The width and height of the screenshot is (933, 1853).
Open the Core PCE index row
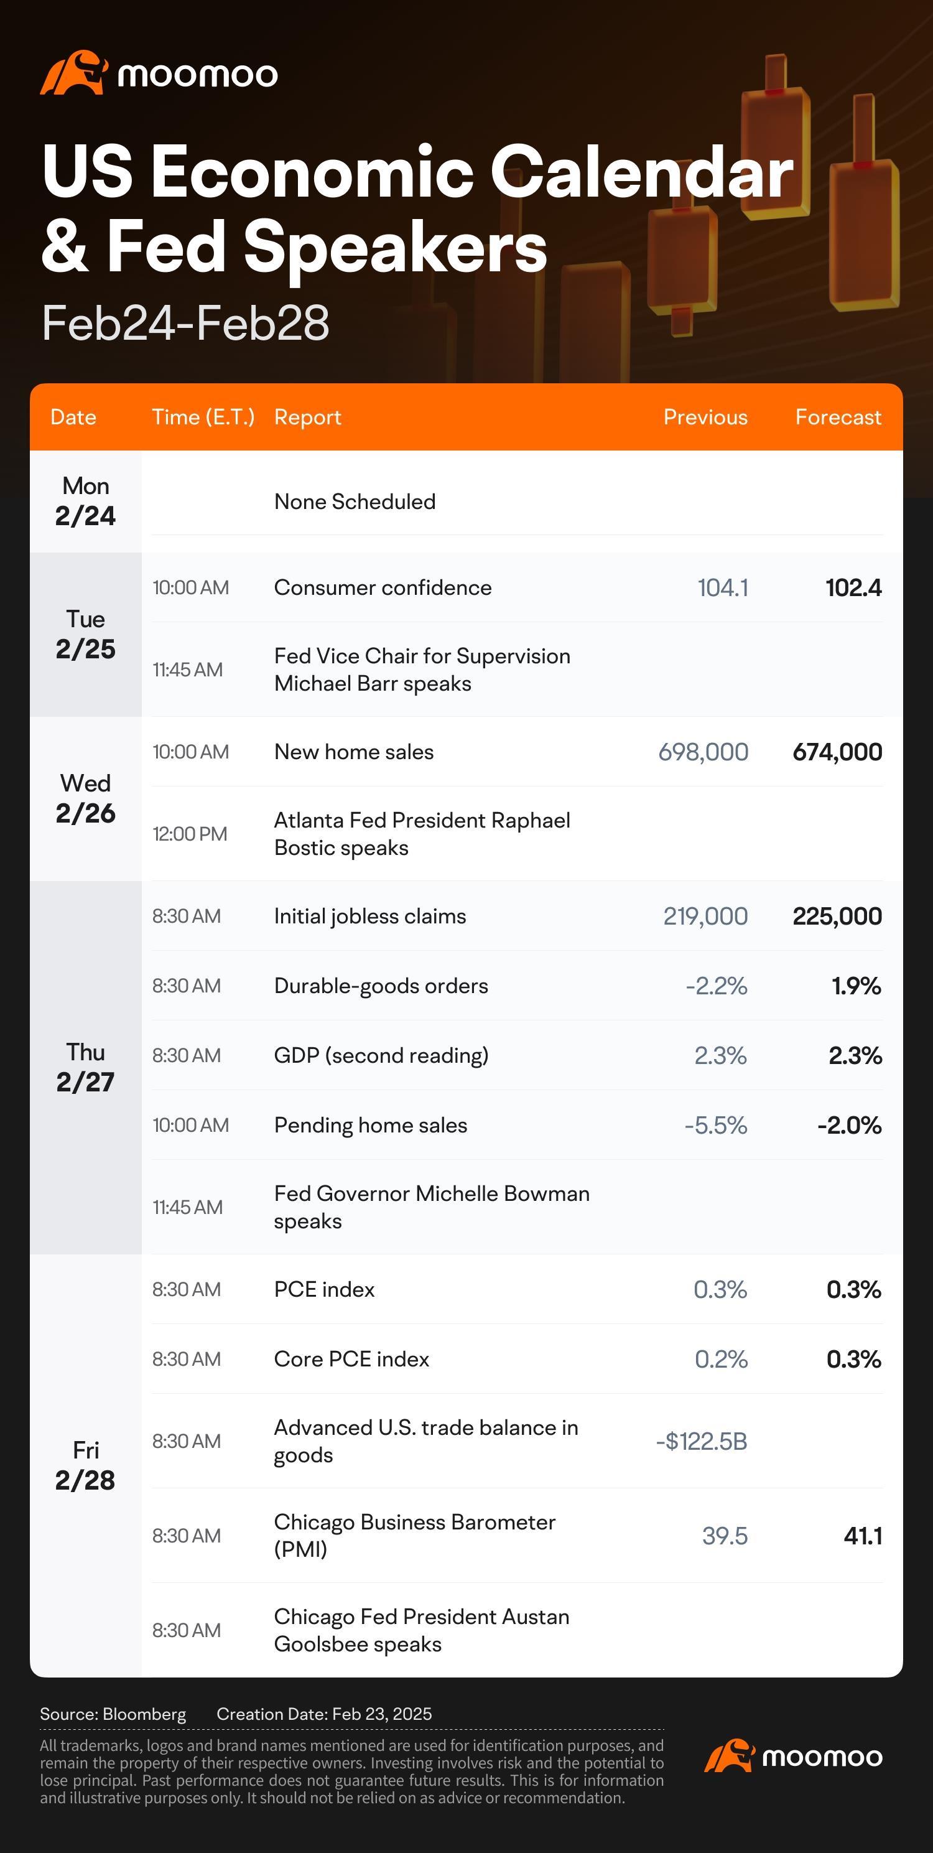[x=517, y=1359]
